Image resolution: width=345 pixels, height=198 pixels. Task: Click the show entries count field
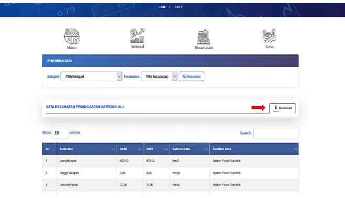pos(60,133)
